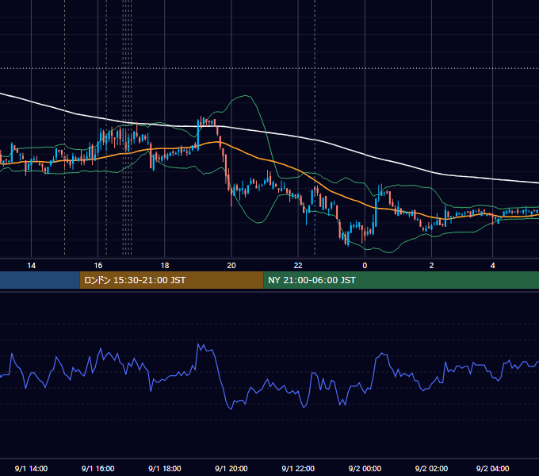Click the 9/1 16:00 time label
Image resolution: width=539 pixels, height=476 pixels.
point(98,468)
